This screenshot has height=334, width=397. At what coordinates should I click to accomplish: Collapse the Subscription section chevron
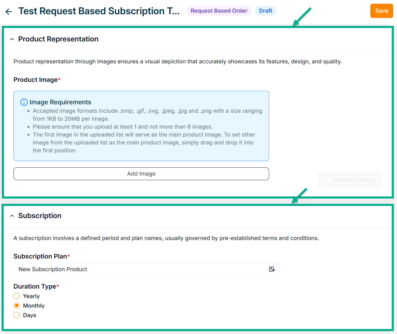click(12, 216)
